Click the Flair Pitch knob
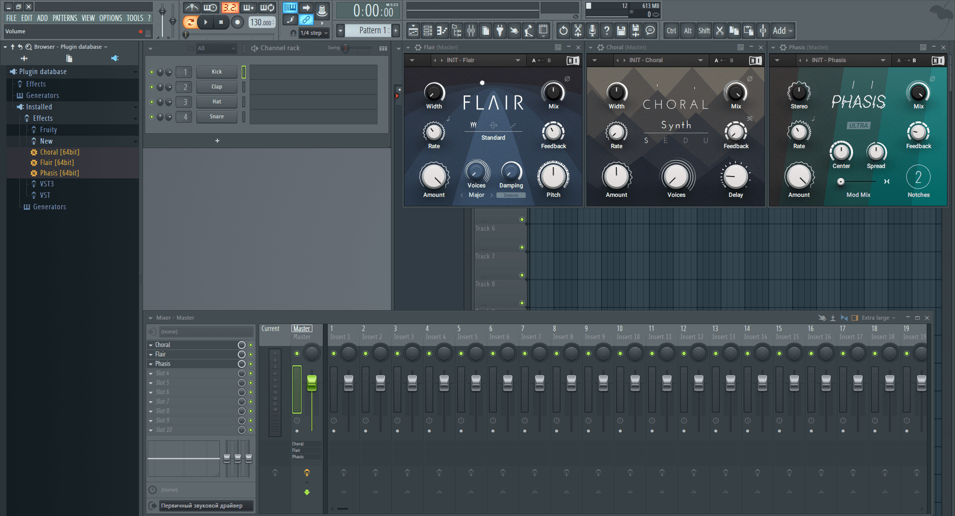This screenshot has width=955, height=516. tap(553, 176)
